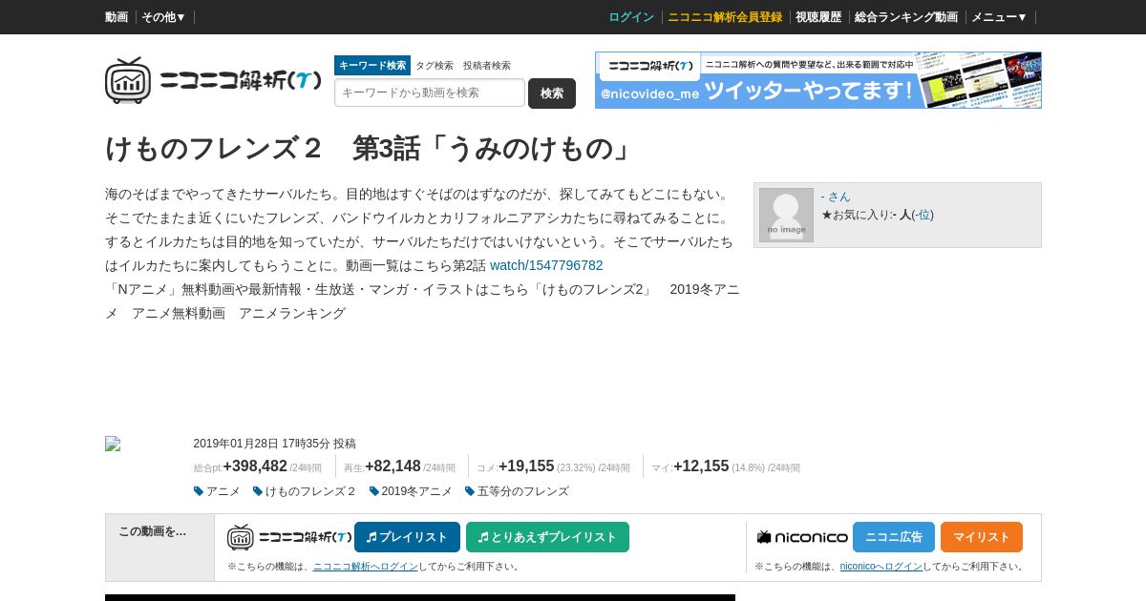Viewport: 1146px width, 601px height.
Task: Click the 検索 search button
Action: [x=552, y=93]
